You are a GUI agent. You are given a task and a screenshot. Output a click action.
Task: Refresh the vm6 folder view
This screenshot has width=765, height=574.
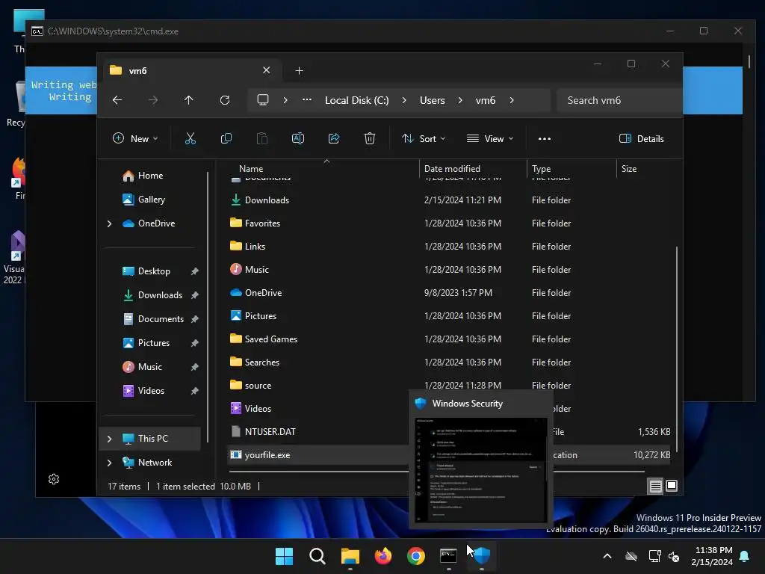pyautogui.click(x=224, y=100)
